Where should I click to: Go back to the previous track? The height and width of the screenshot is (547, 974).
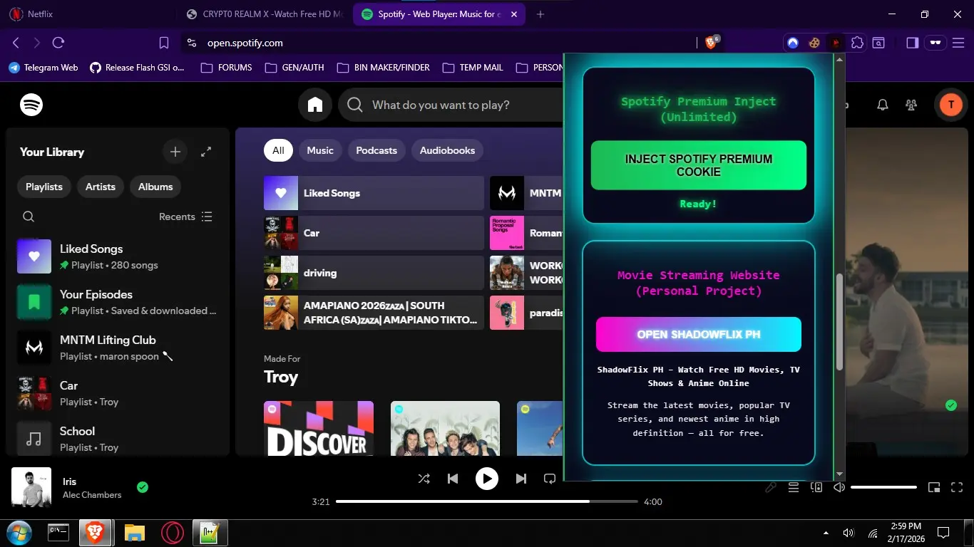453,479
